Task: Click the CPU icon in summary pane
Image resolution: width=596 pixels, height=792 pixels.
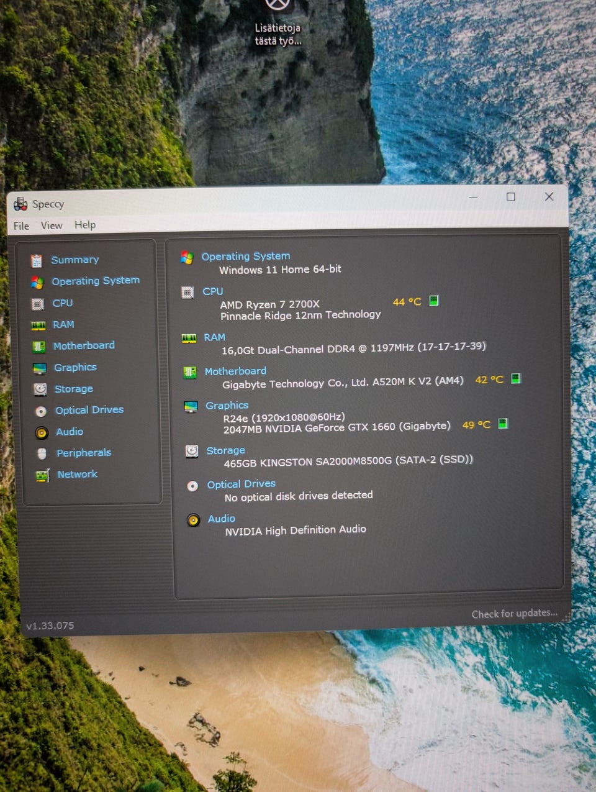Action: click(x=187, y=293)
